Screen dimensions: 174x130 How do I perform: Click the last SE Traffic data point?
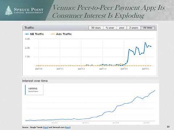click(151, 46)
